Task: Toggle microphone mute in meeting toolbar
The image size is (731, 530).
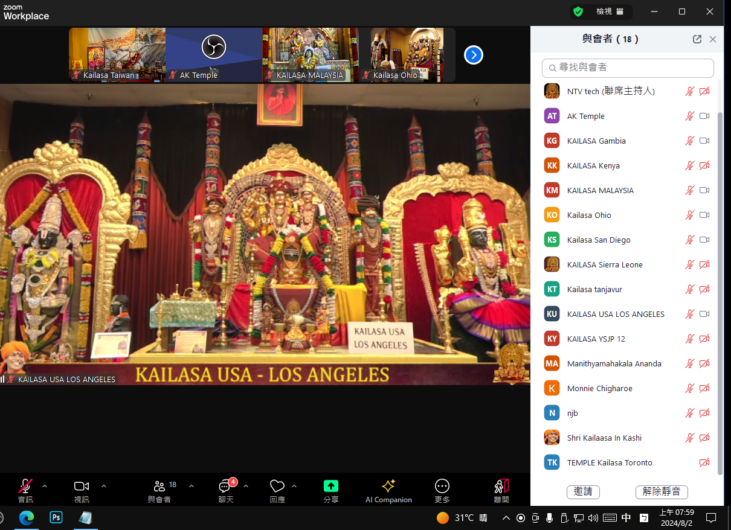Action: click(x=25, y=487)
